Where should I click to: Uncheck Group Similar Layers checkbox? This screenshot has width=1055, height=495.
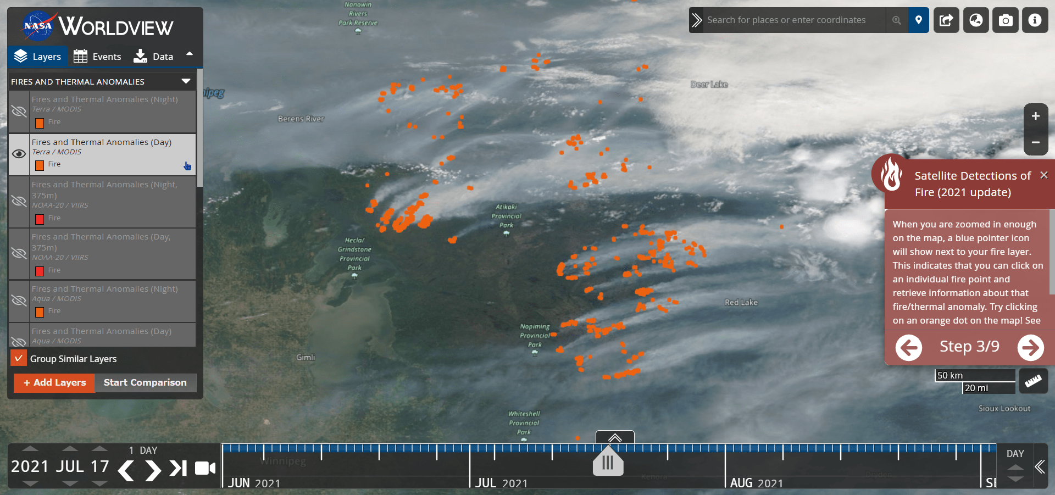pos(19,358)
